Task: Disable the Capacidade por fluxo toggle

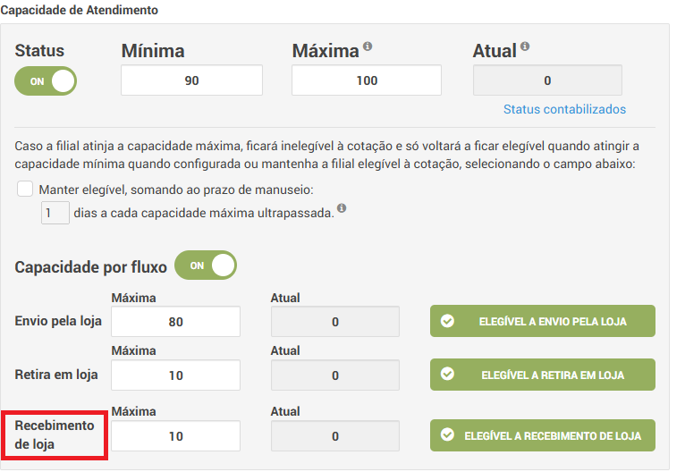Action: (x=206, y=265)
